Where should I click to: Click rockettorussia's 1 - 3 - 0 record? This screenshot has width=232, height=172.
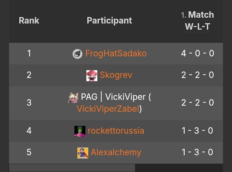coord(198,131)
